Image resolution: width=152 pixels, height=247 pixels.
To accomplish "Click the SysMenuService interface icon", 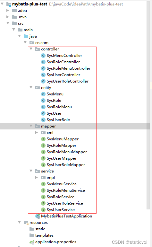I will [43, 184].
